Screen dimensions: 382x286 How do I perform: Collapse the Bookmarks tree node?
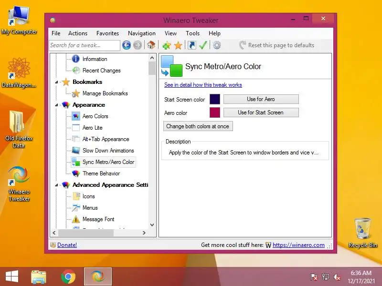point(56,82)
